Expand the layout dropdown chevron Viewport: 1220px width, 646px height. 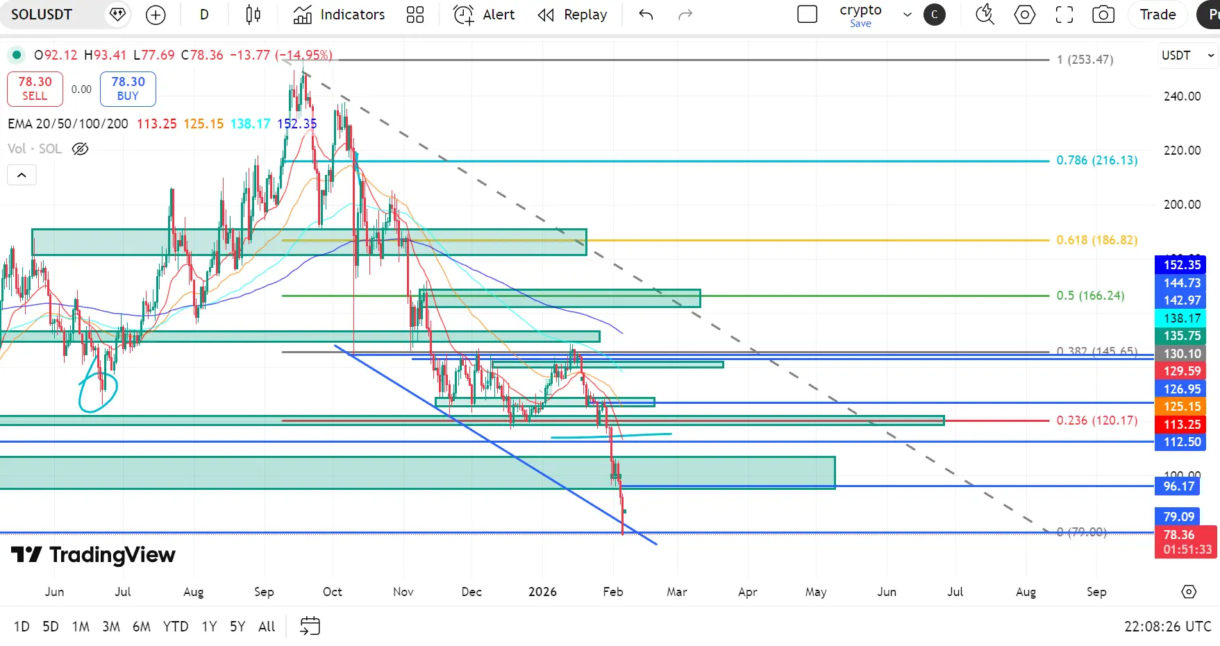[x=907, y=15]
